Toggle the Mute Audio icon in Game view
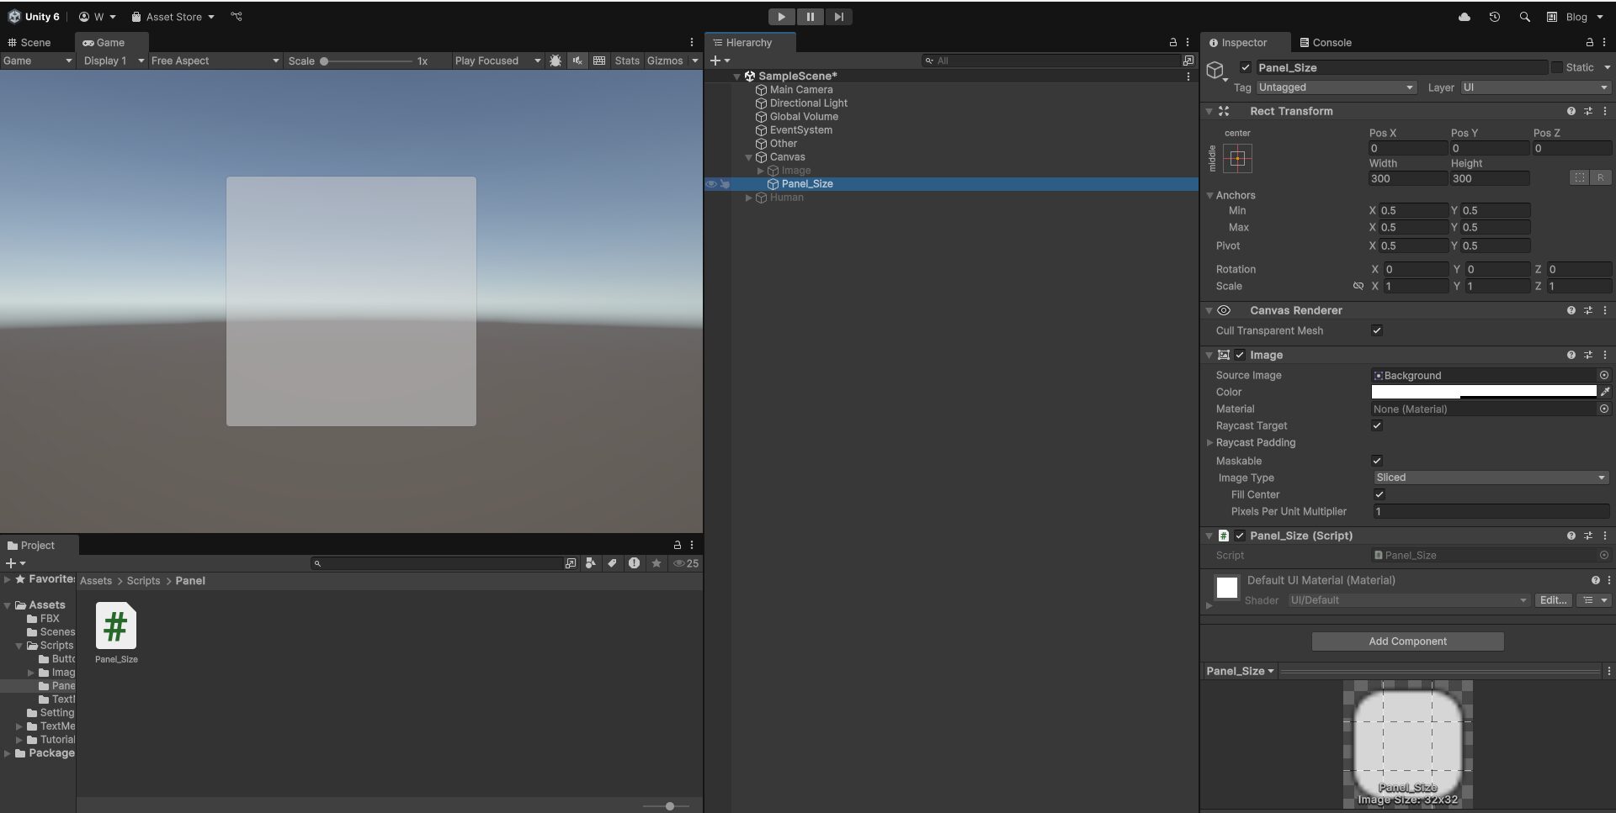 pos(577,61)
